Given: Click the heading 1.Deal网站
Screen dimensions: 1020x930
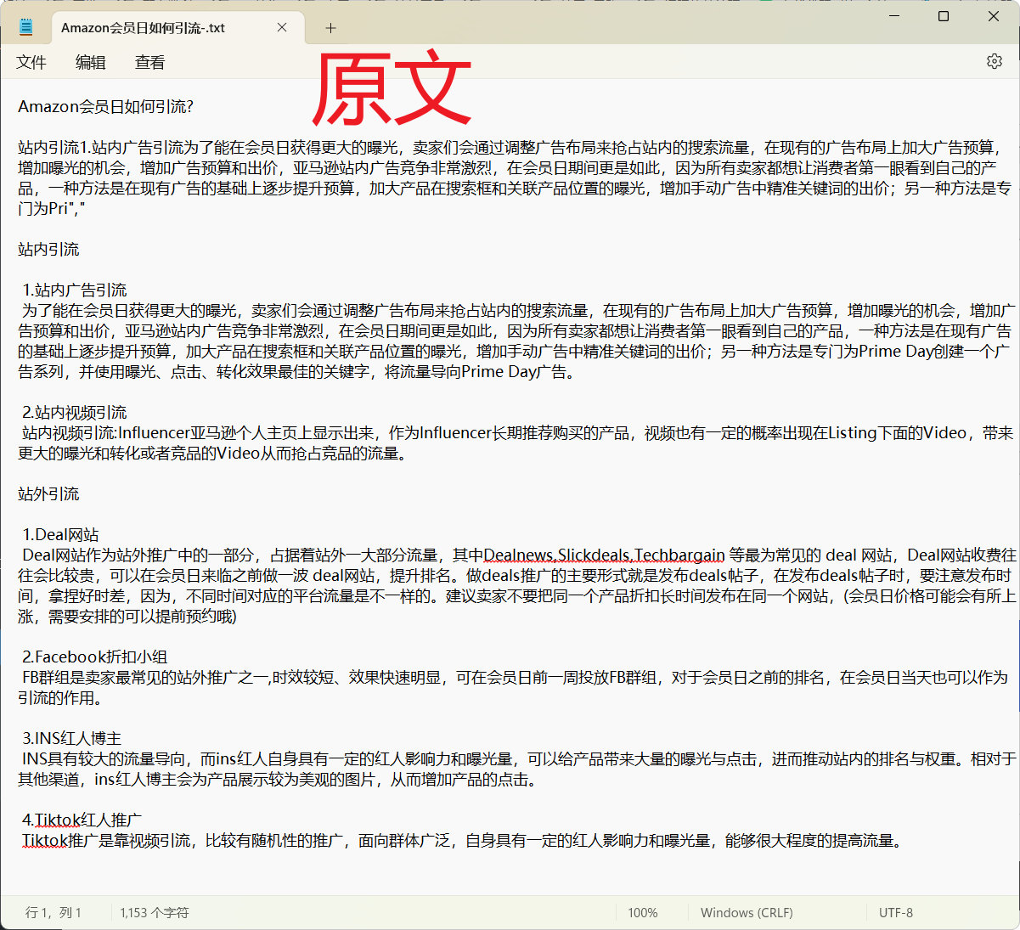Looking at the screenshot, I should (x=61, y=534).
